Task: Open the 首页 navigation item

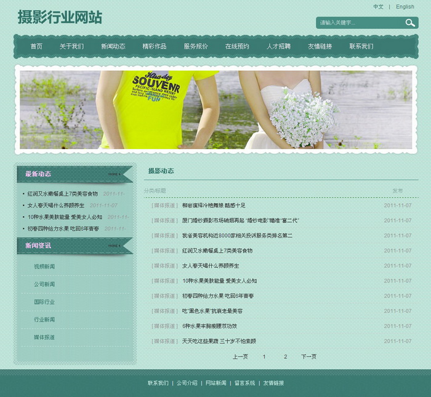Action: pyautogui.click(x=36, y=46)
